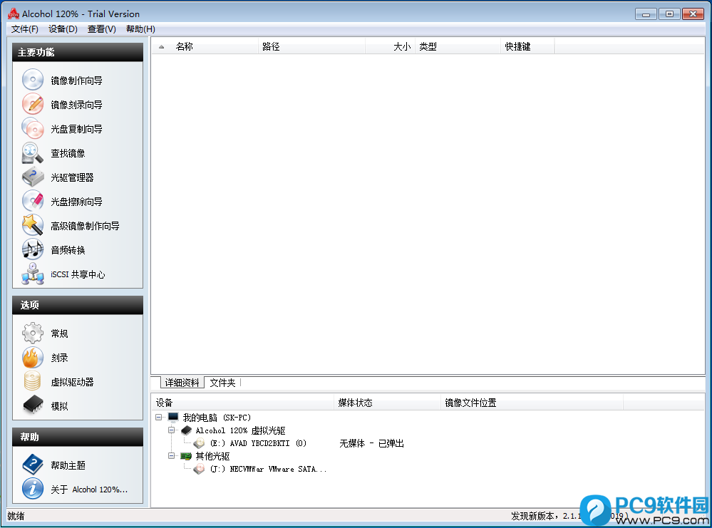The image size is (712, 528).
Task: Open 刻录 flame options icon
Action: pos(33,357)
